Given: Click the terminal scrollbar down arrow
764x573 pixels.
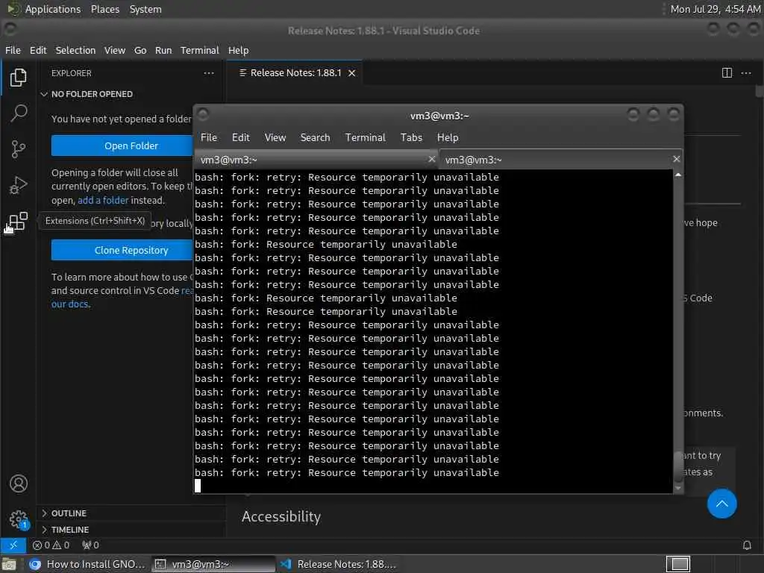Looking at the screenshot, I should 677,488.
